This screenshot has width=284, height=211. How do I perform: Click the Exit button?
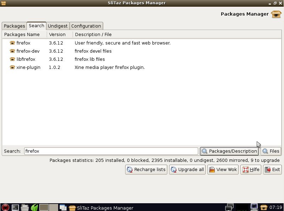272,170
